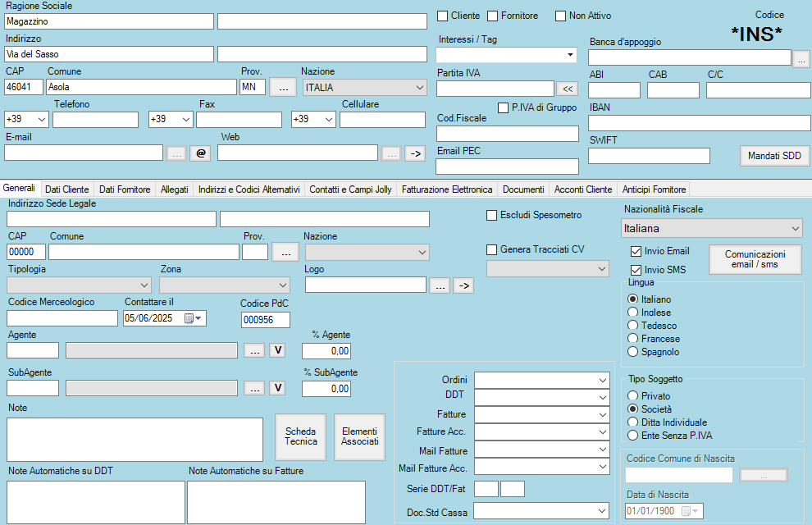Viewport: 812px width, 525px height.
Task: Click into the Note text area
Action: tap(135, 439)
